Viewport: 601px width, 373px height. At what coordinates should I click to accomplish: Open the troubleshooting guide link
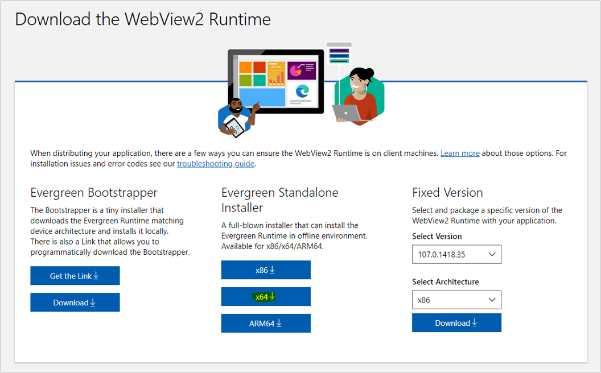tap(216, 164)
